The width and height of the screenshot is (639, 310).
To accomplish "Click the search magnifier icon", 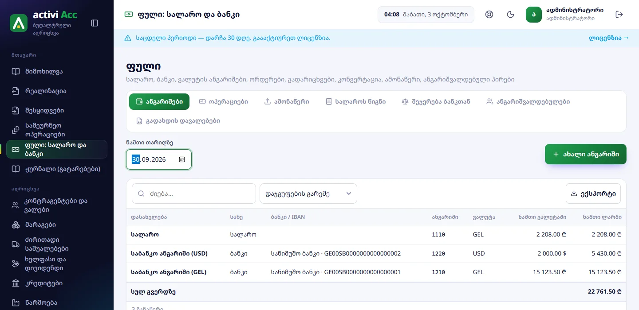I will coord(142,194).
